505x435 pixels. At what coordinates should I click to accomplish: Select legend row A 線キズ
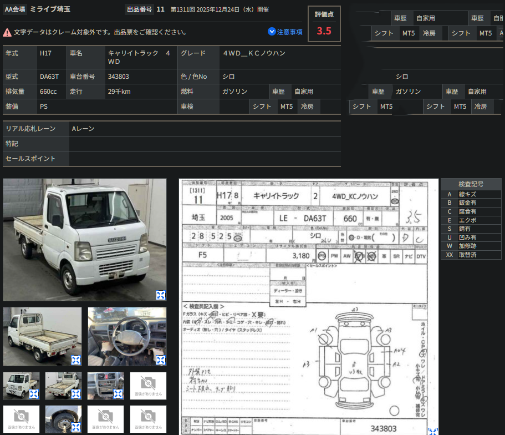point(471,194)
